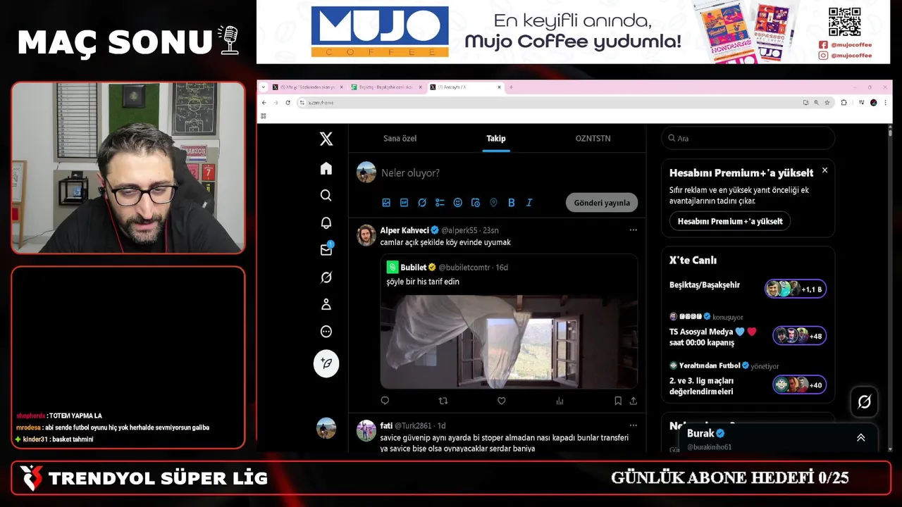Click Alper Kahveci's profile avatar

point(366,235)
